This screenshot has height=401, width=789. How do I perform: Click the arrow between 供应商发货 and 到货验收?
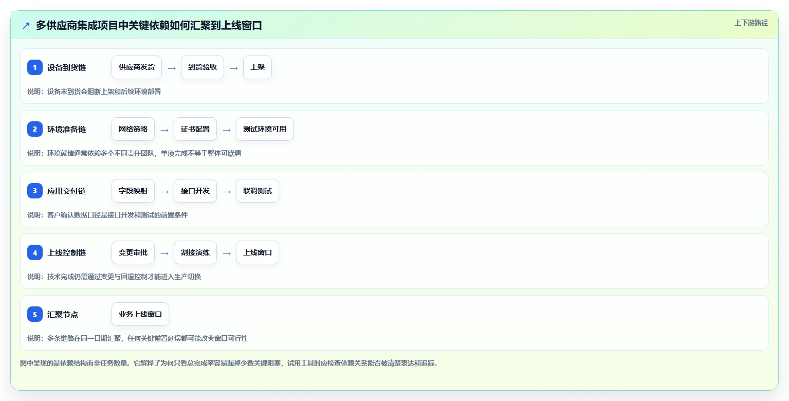click(x=172, y=68)
